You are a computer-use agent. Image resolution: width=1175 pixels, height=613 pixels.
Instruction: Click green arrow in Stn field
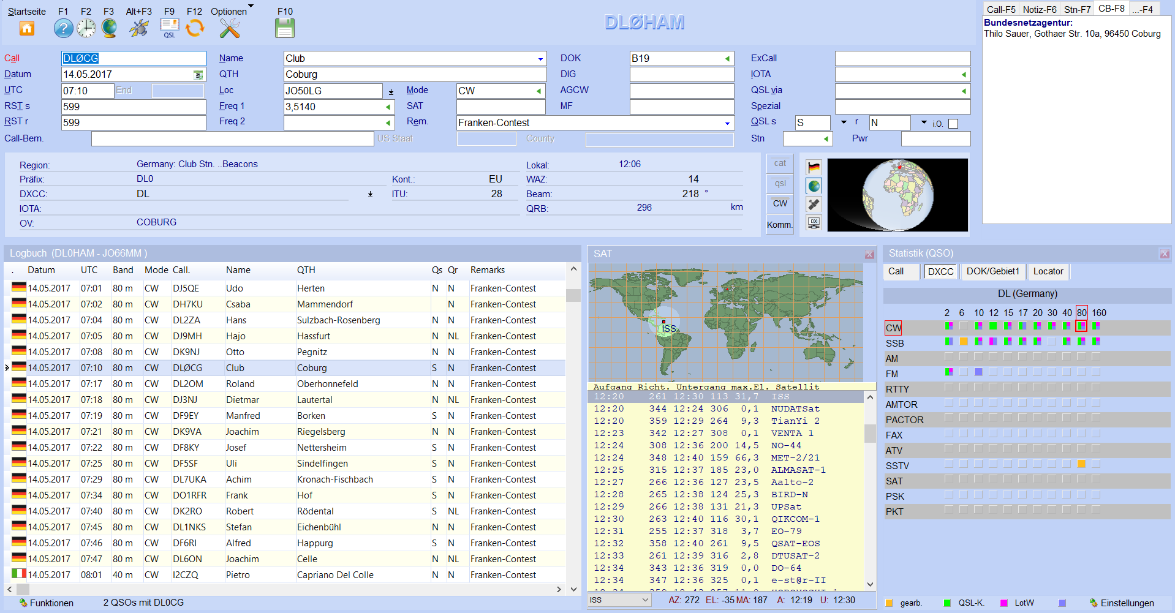click(826, 139)
